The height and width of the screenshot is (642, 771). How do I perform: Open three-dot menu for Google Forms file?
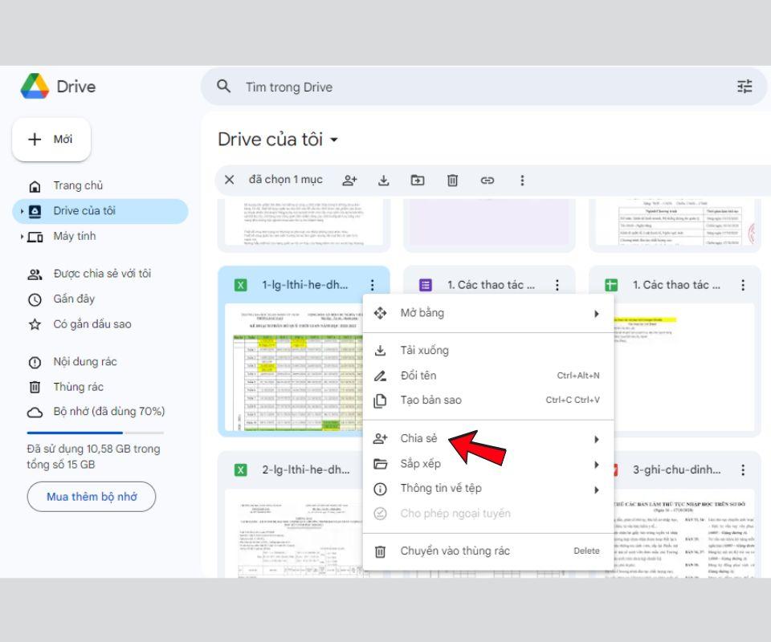(557, 285)
